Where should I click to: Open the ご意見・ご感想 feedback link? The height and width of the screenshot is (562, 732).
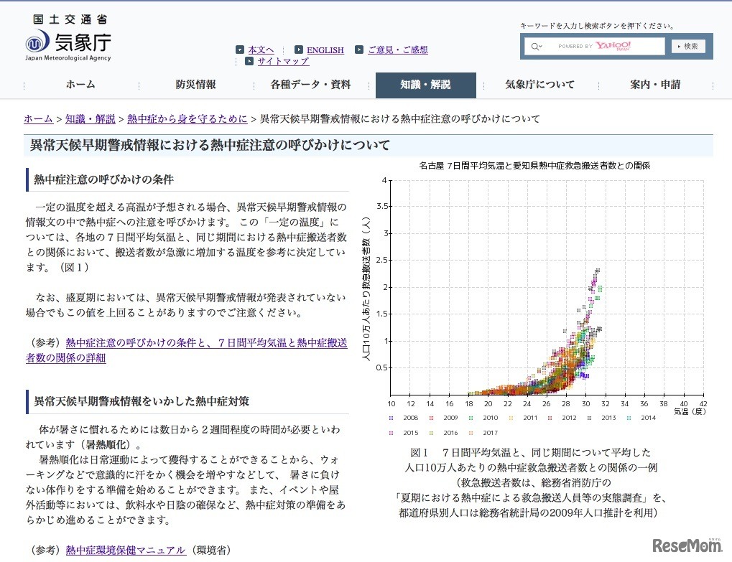click(x=399, y=49)
